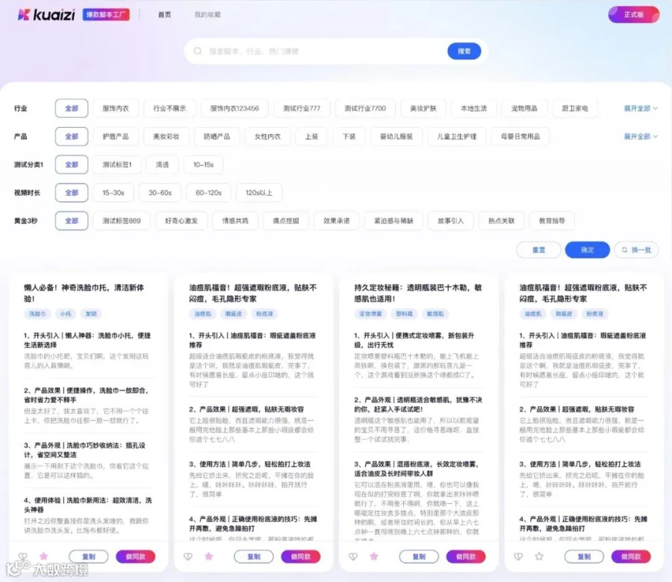Like the first script card using its heart icon
672x582 pixels.
[x=19, y=557]
